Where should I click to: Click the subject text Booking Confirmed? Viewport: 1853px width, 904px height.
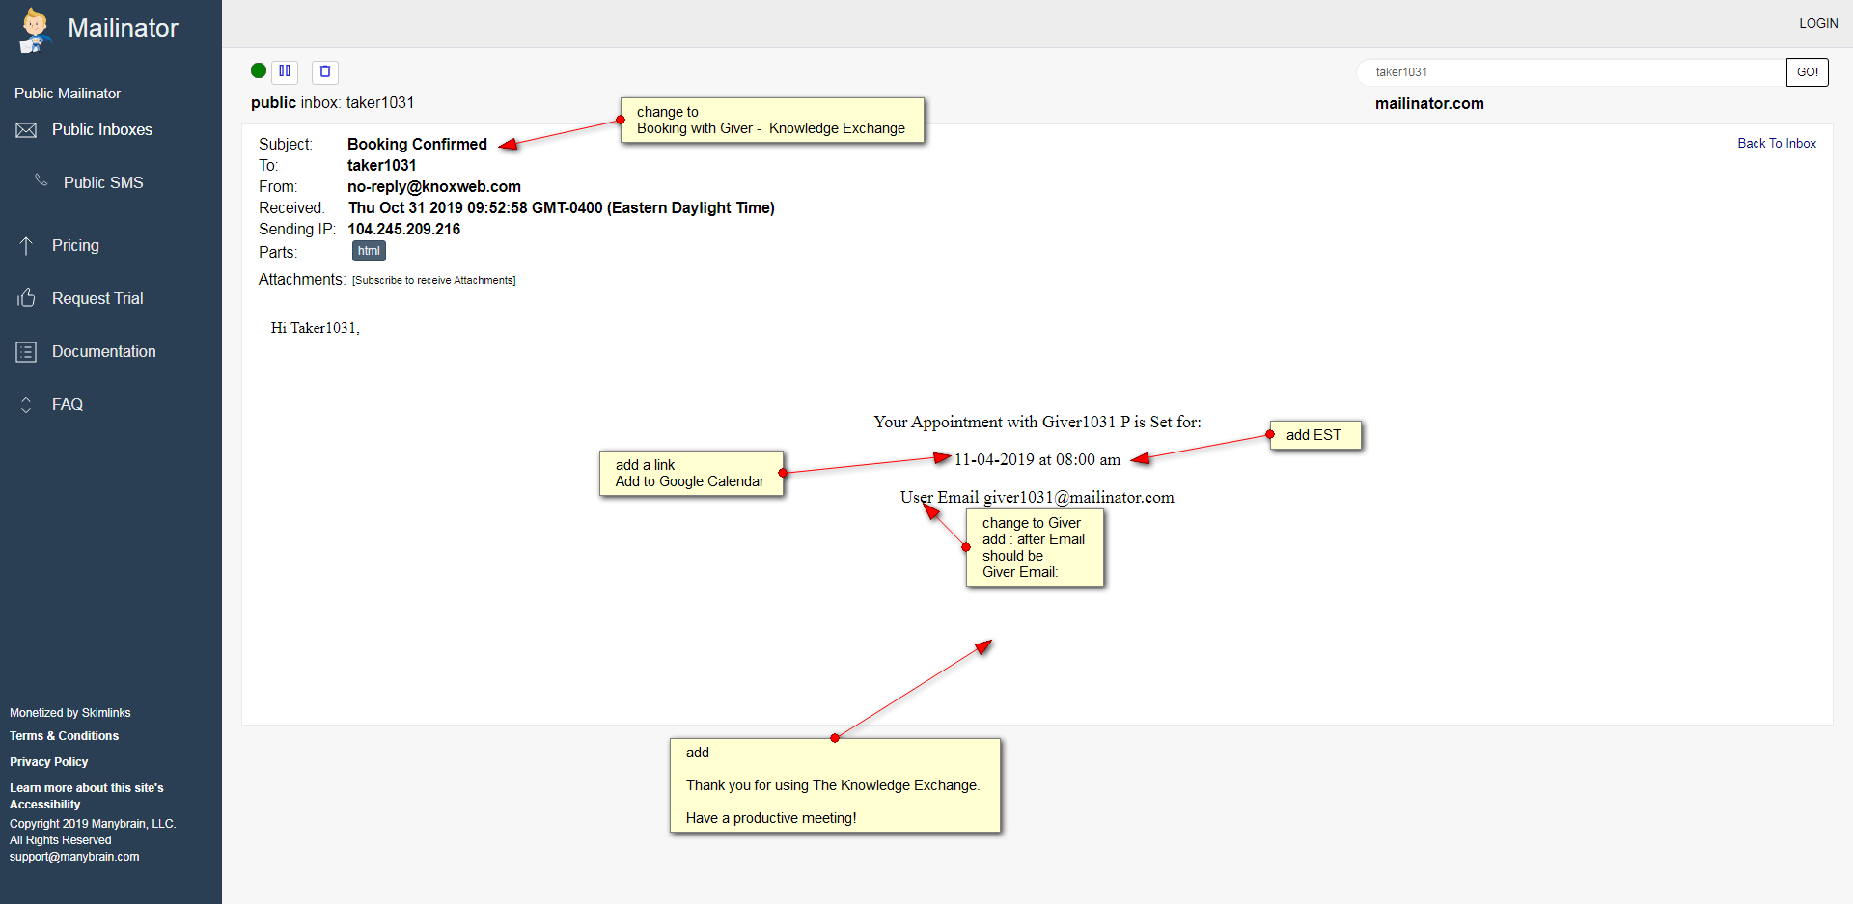point(417,145)
